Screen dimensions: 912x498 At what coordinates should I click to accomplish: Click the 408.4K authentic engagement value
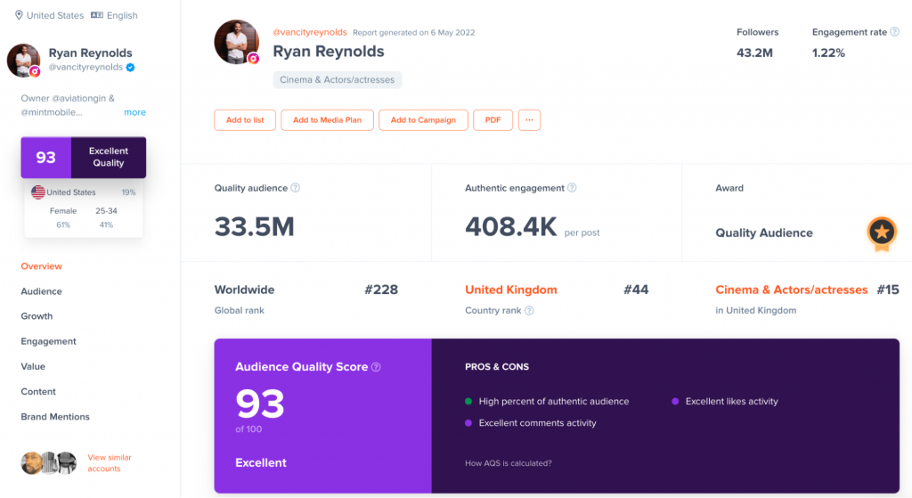pos(510,226)
